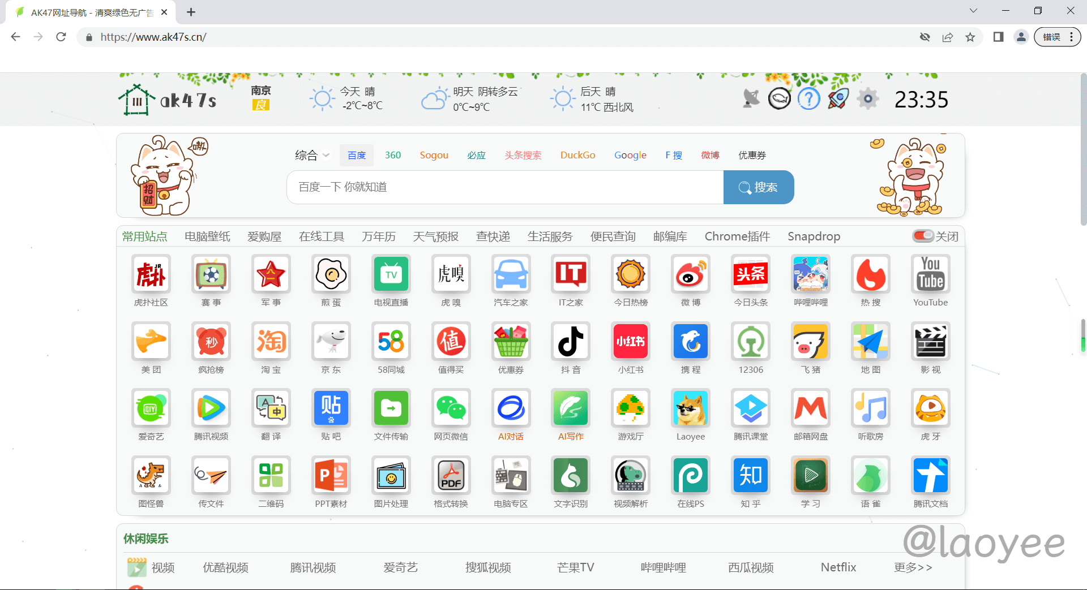Open the settings gear in header

tap(867, 100)
